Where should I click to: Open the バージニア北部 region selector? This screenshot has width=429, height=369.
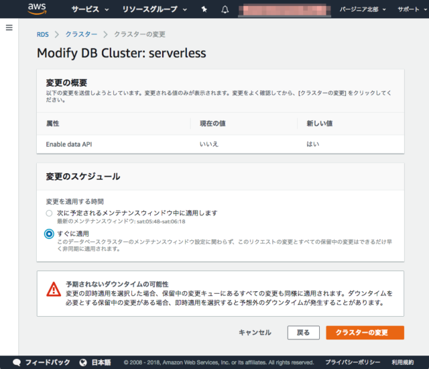pyautogui.click(x=363, y=9)
